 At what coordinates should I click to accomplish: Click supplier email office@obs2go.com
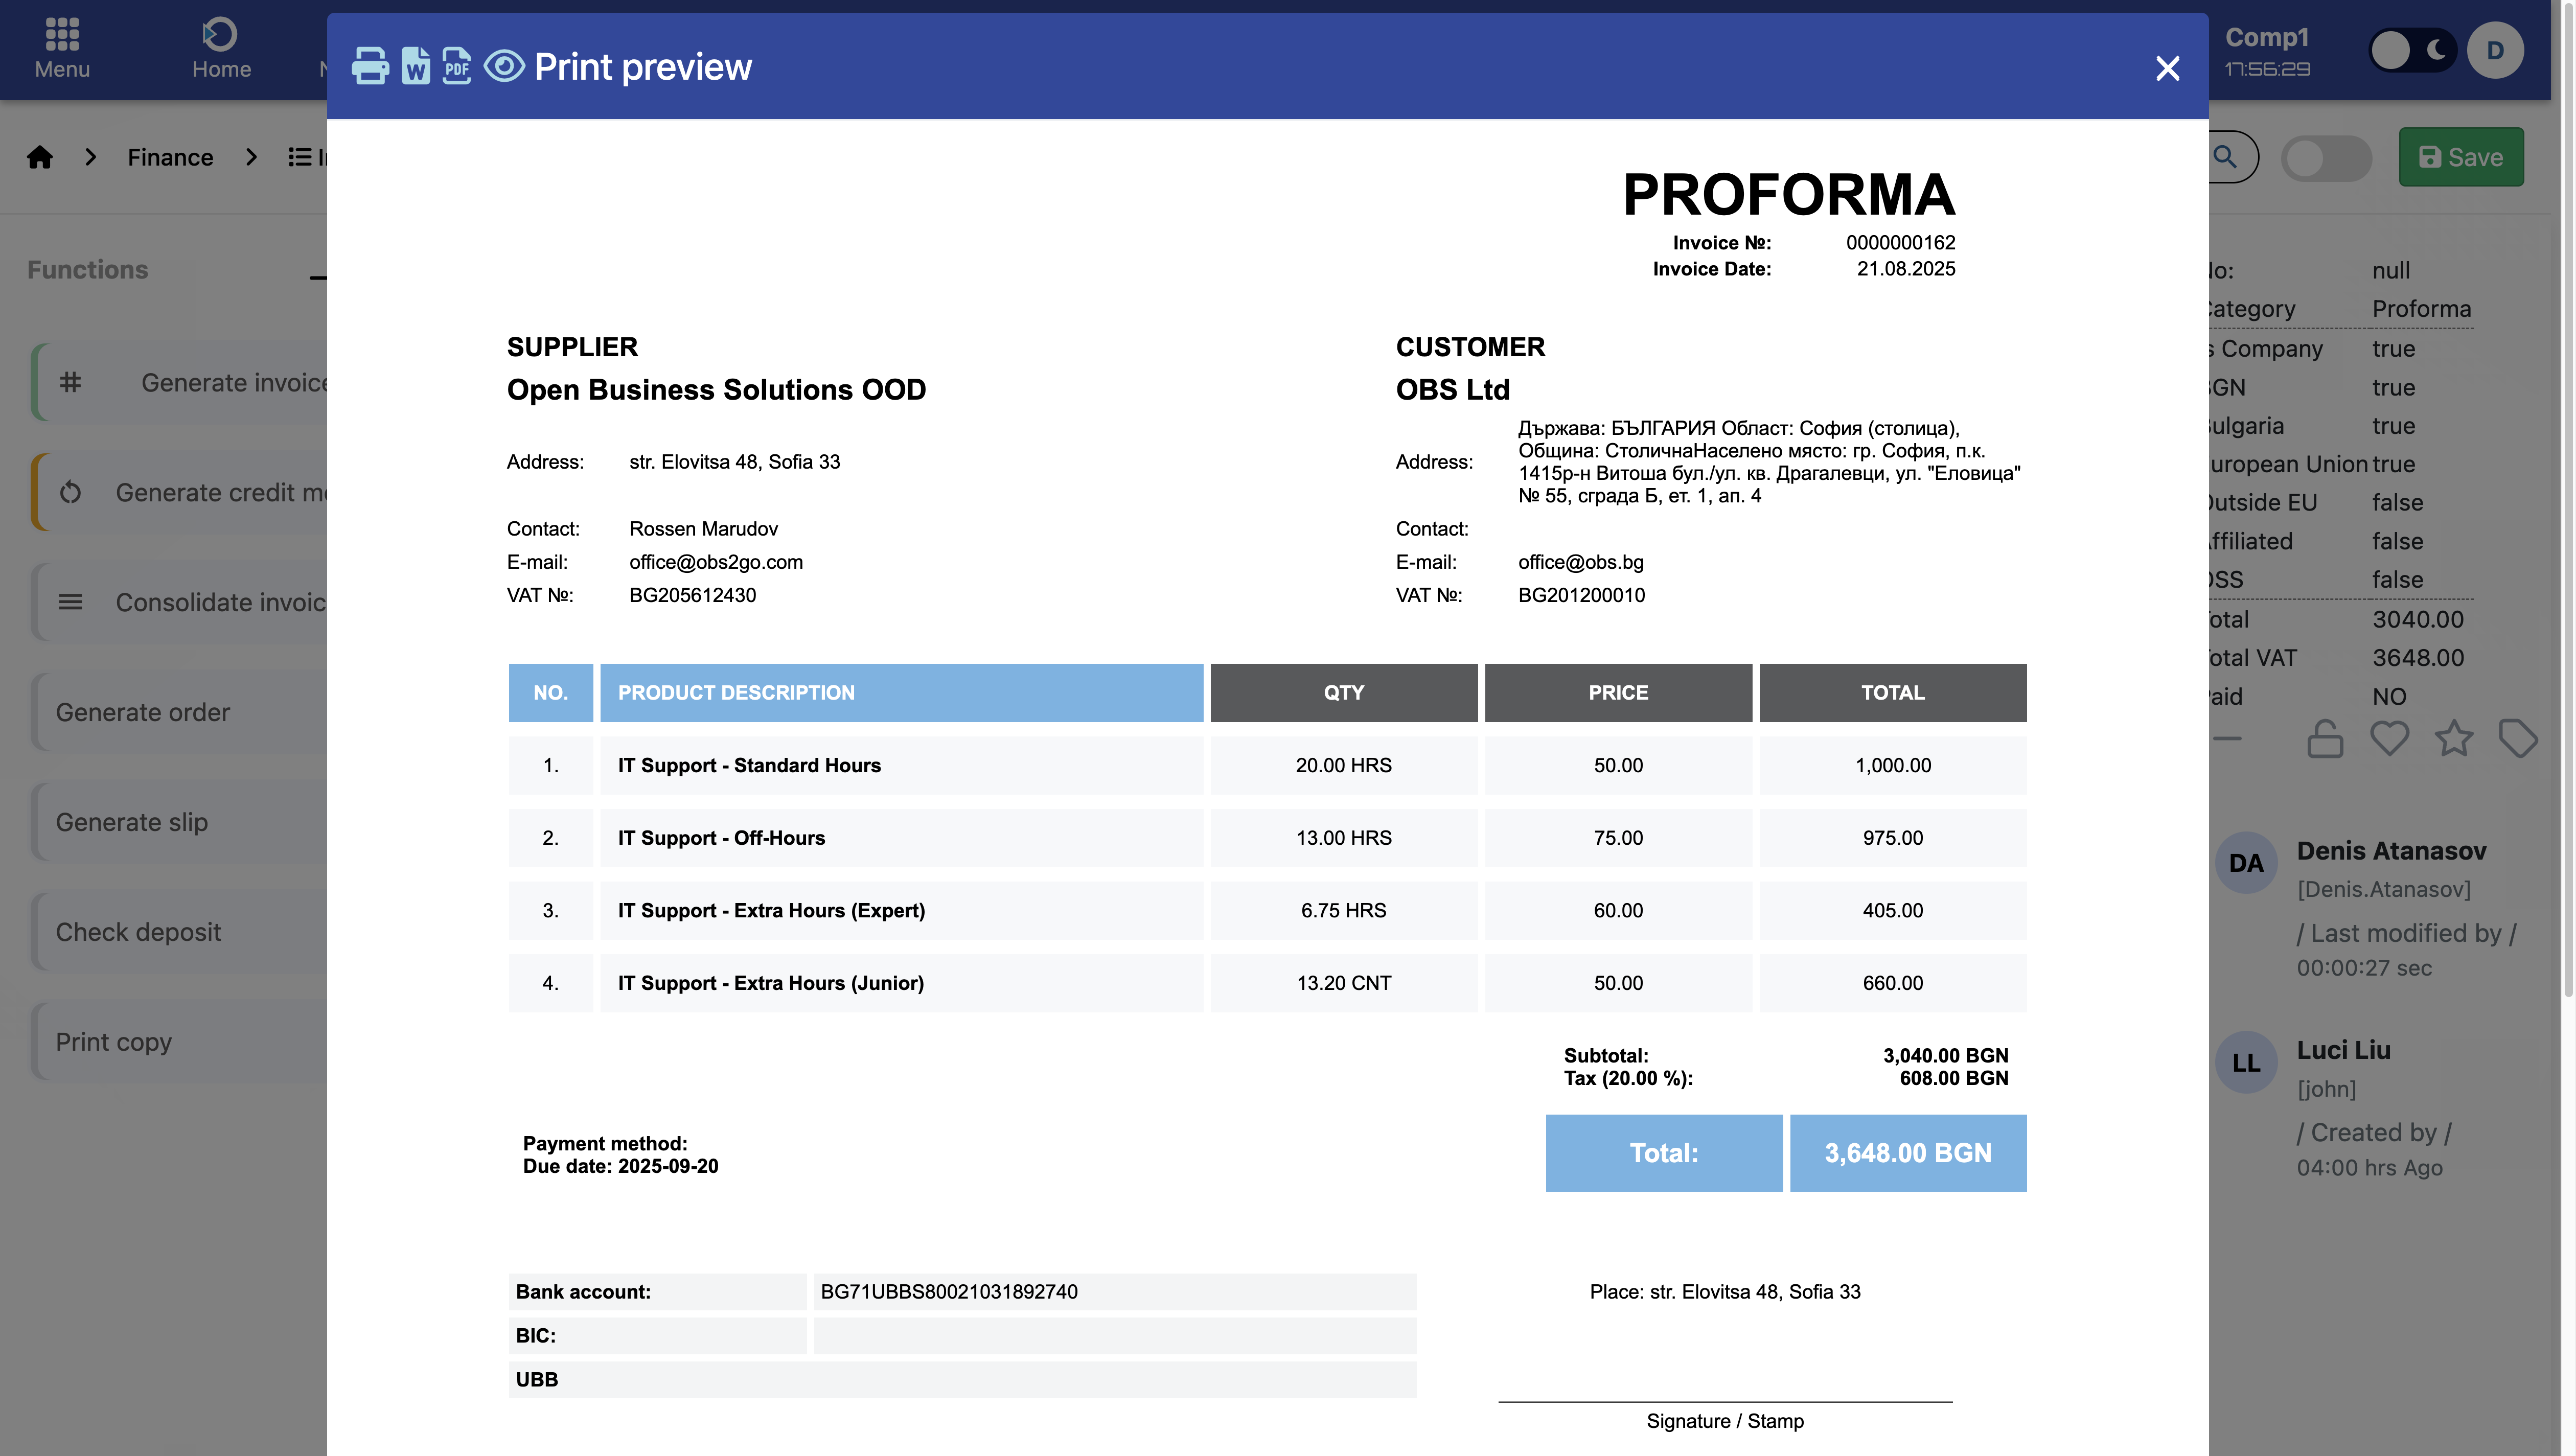(716, 562)
